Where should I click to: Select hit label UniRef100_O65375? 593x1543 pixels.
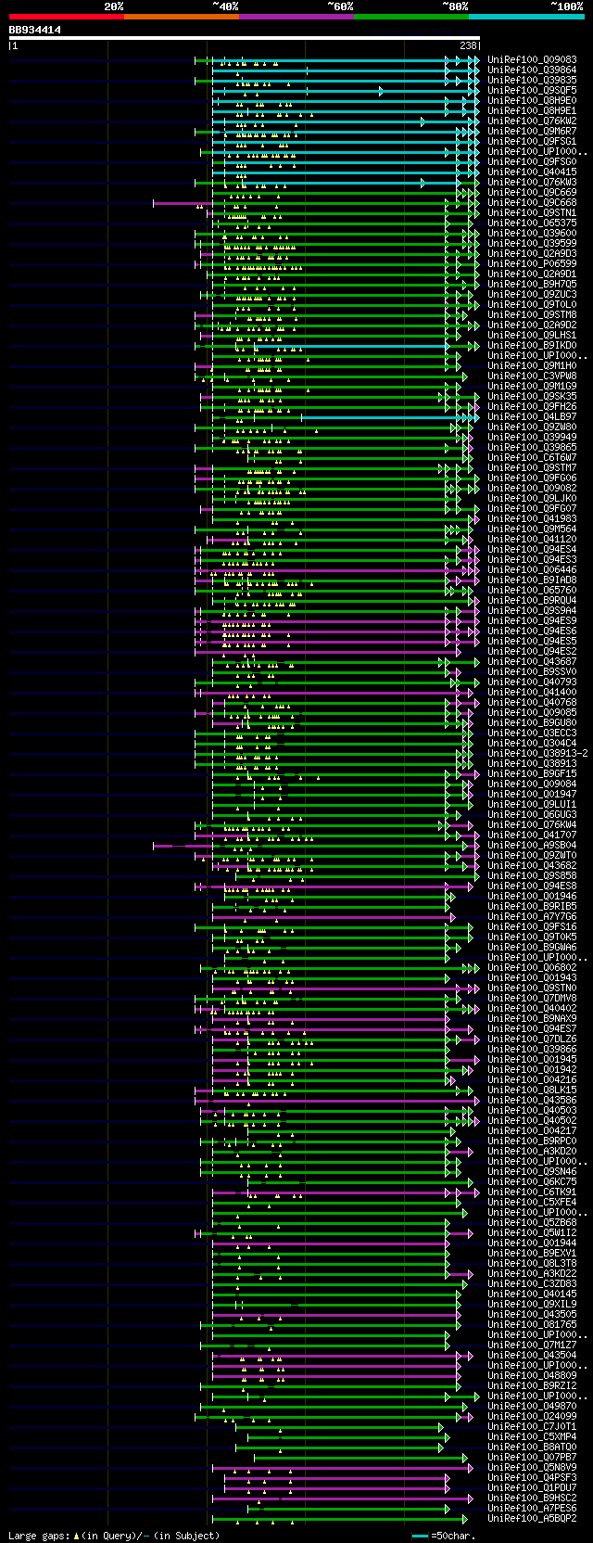click(x=532, y=223)
